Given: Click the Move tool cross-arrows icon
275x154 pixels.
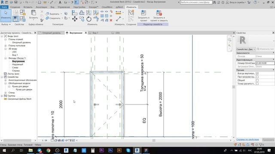Looking at the screenshot, I should point(75,19).
